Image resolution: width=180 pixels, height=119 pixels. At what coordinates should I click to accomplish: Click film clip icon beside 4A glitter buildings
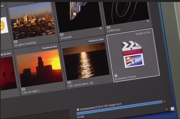click(16, 42)
